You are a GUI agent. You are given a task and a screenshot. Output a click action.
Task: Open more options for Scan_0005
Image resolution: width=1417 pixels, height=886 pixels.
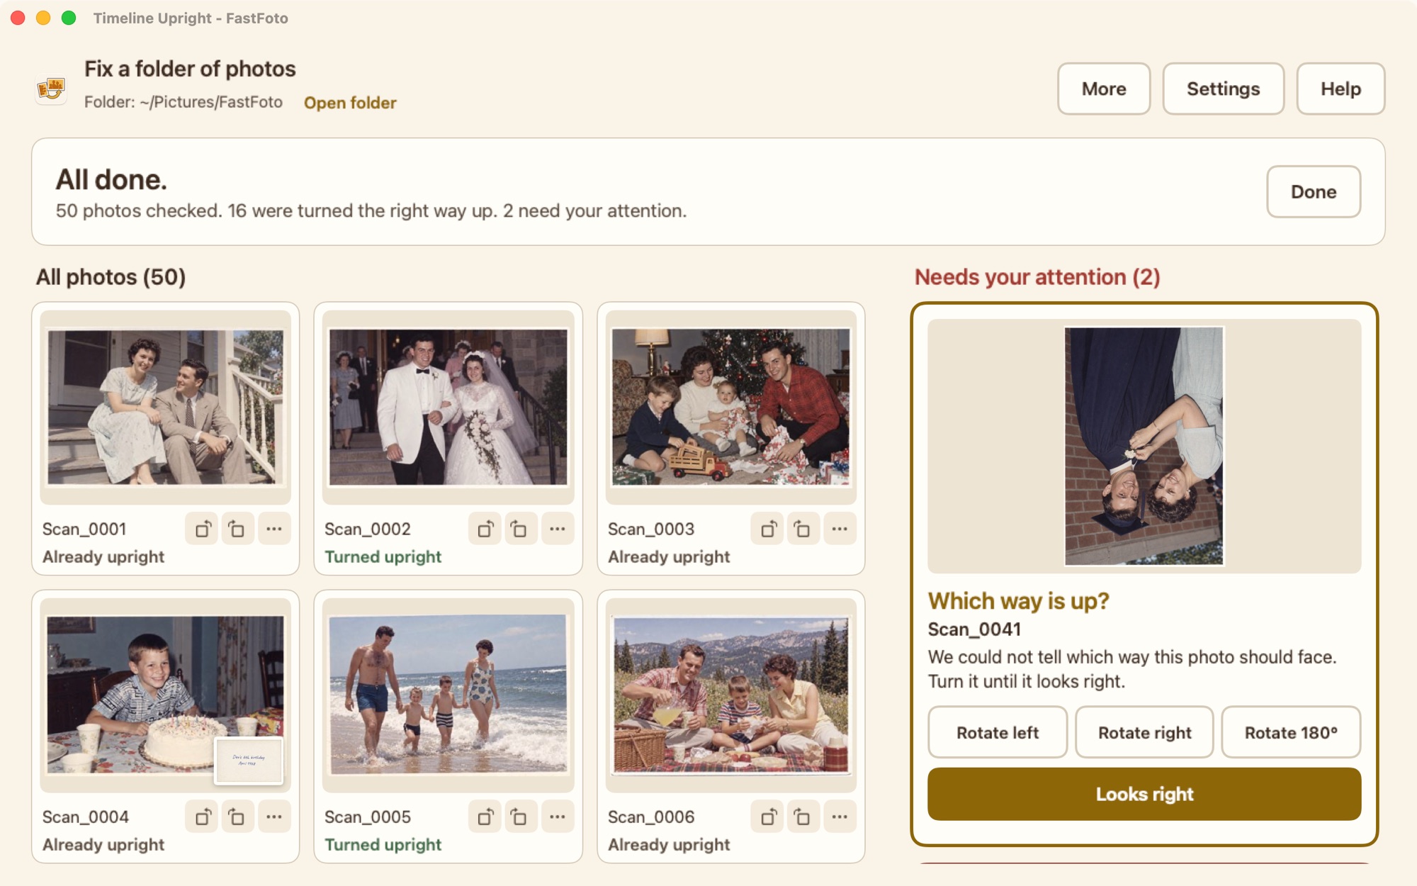tap(558, 817)
